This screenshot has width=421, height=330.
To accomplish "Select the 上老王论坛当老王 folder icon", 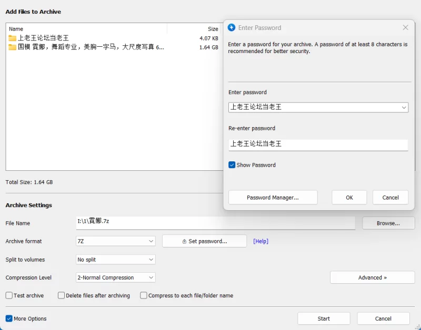I will tap(12, 38).
